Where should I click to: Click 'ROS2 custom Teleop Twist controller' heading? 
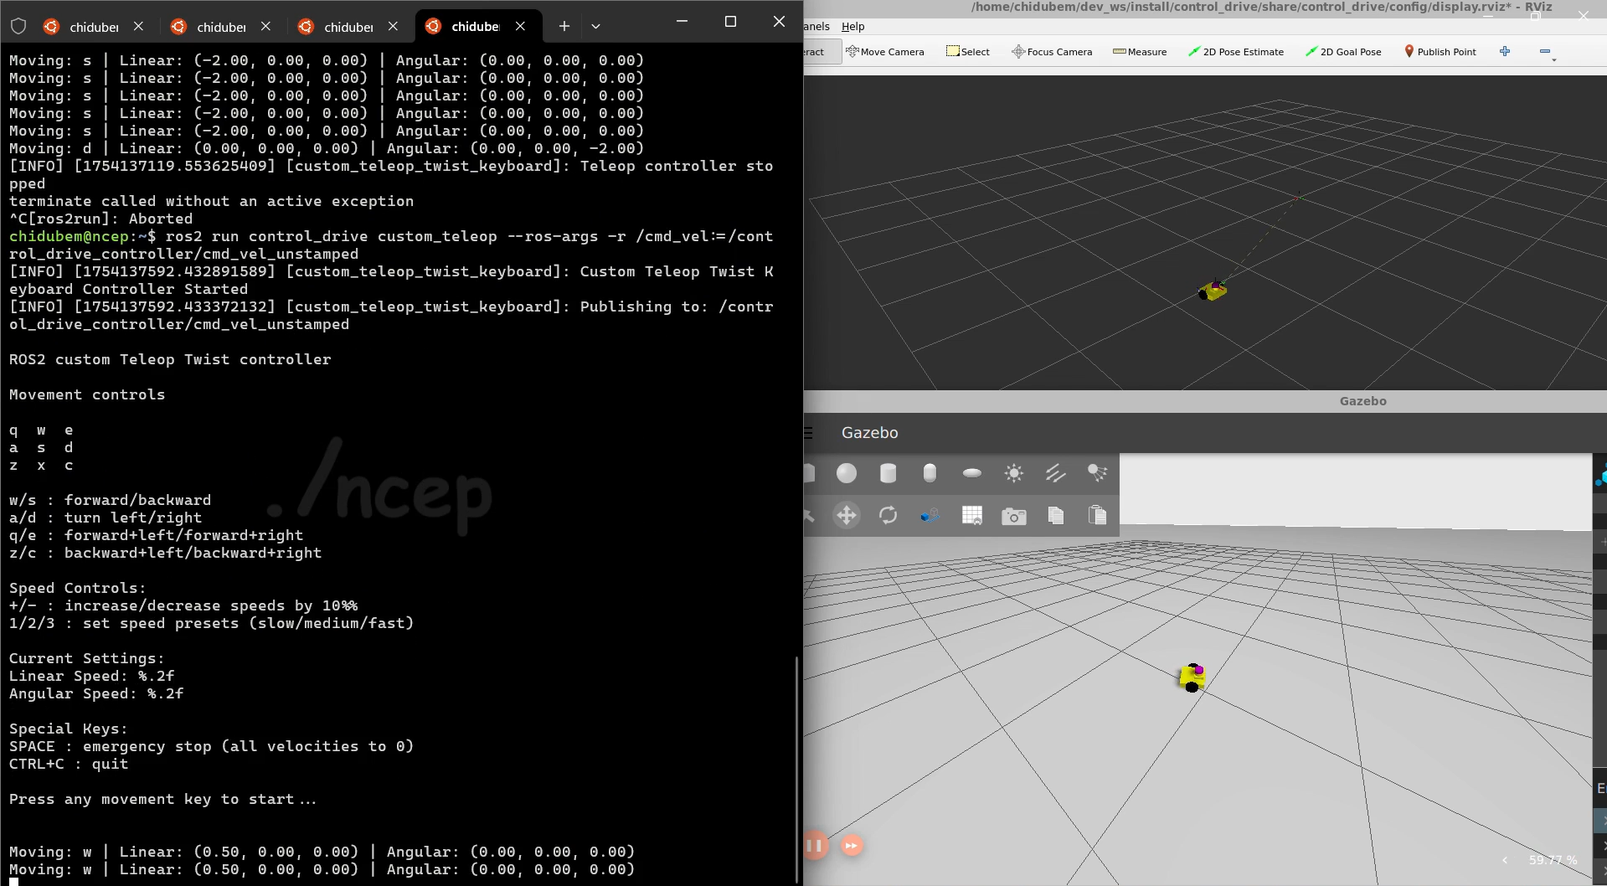pos(170,359)
